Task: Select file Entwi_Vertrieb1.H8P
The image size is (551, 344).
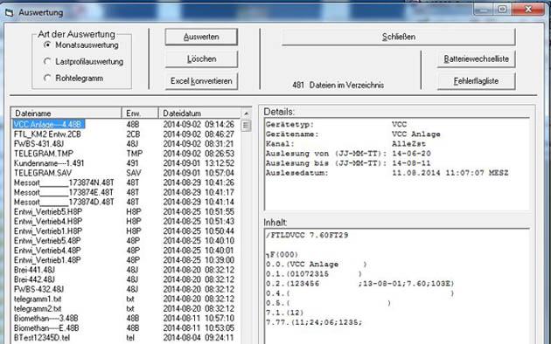Action: tap(48, 231)
